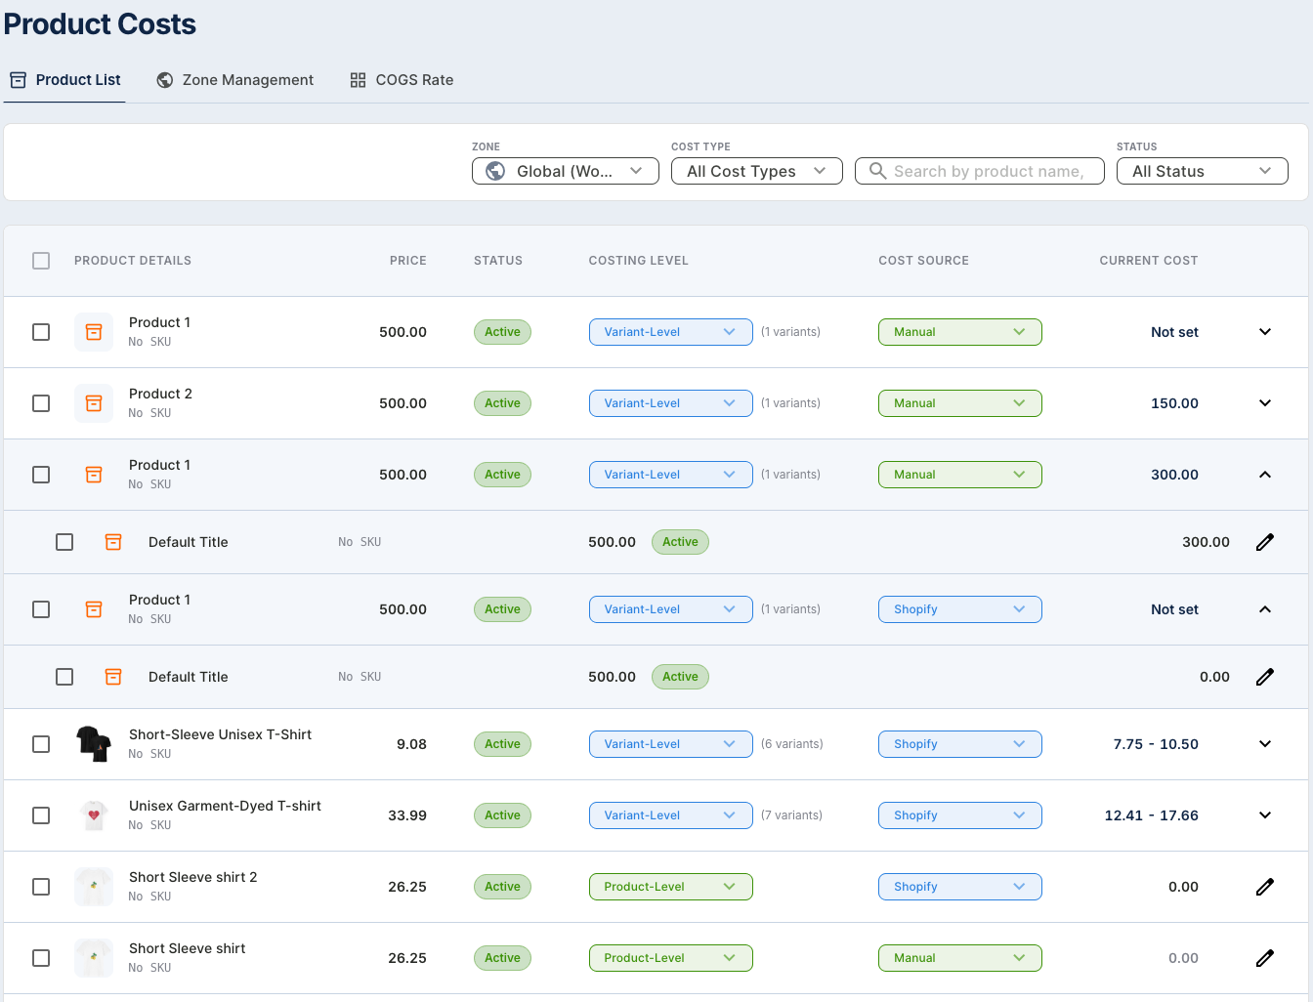1313x1002 pixels.
Task: Switch to the Product List tab
Action: tap(64, 80)
